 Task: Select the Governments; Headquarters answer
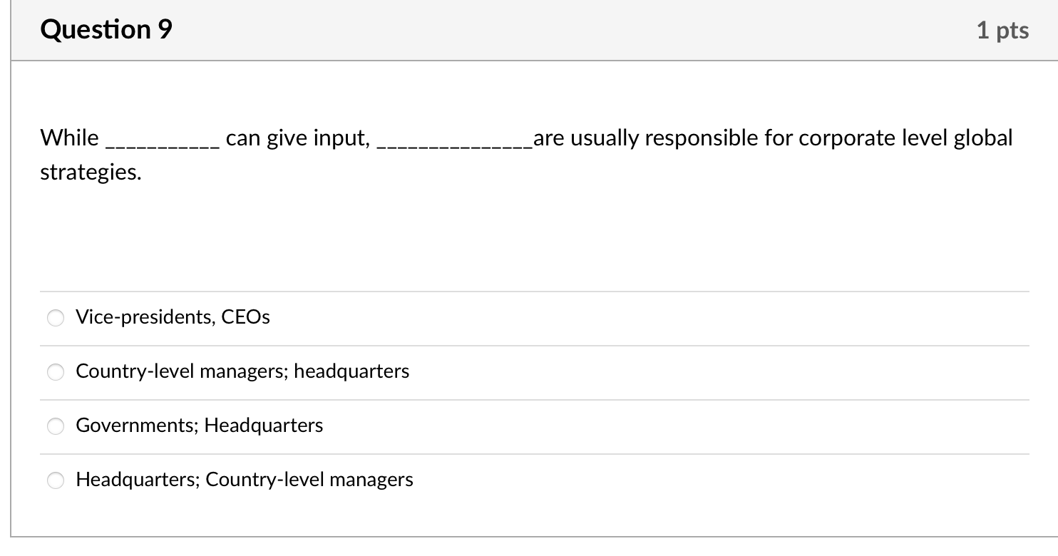[x=56, y=426]
